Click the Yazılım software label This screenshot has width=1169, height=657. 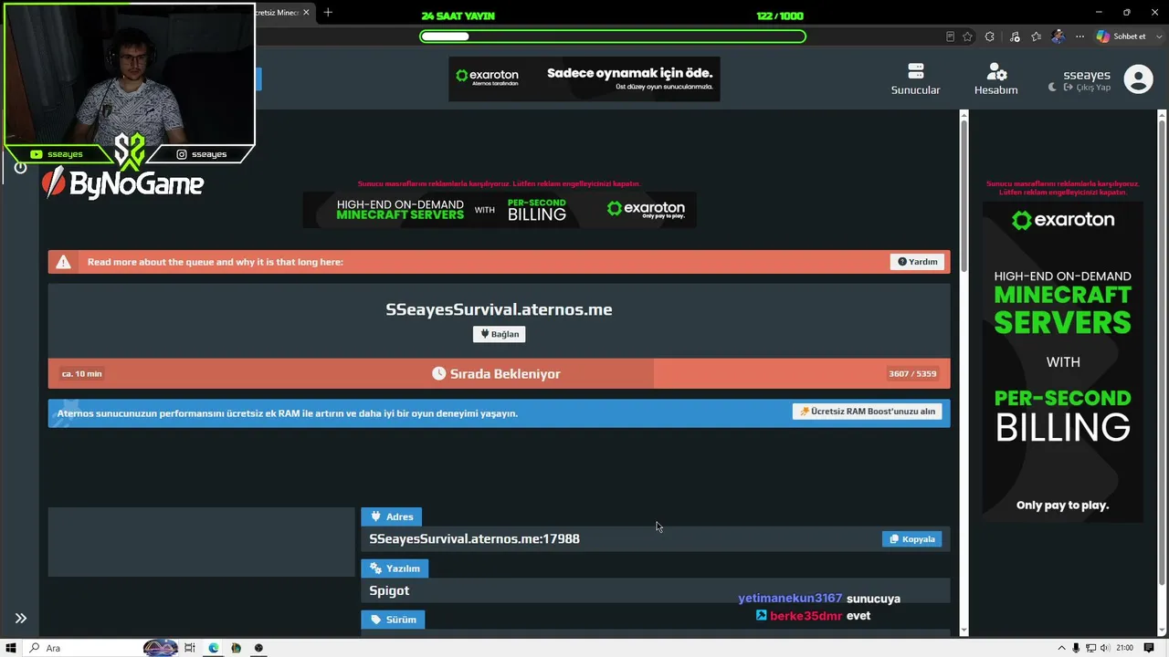pyautogui.click(x=395, y=568)
